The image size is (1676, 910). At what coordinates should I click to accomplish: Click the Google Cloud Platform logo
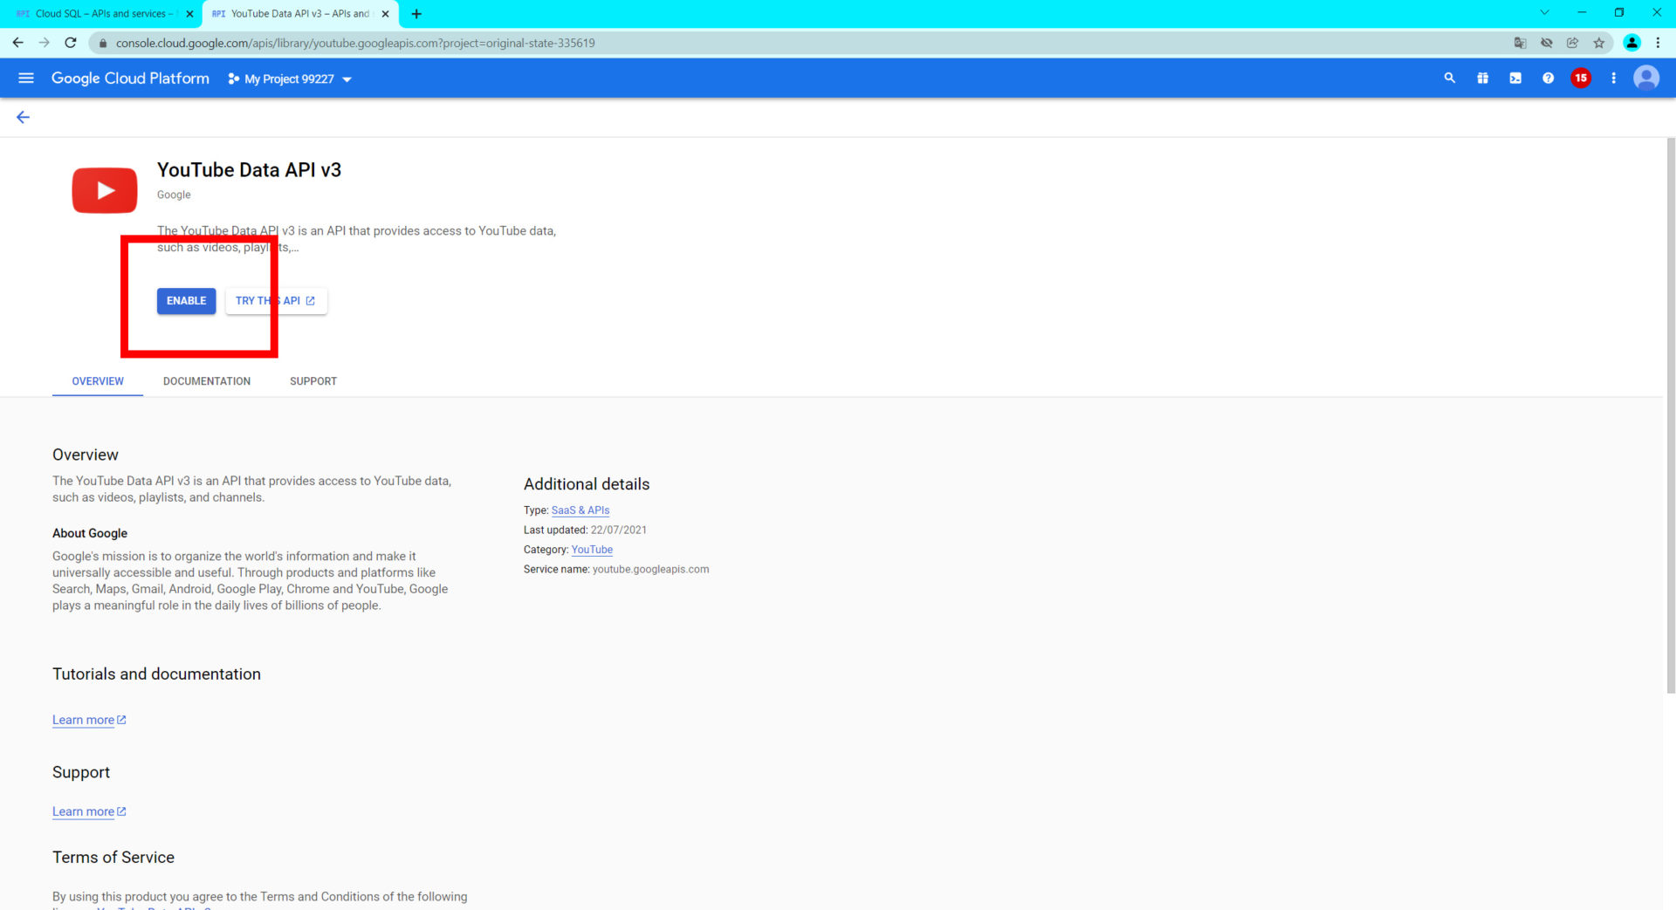[x=130, y=79]
